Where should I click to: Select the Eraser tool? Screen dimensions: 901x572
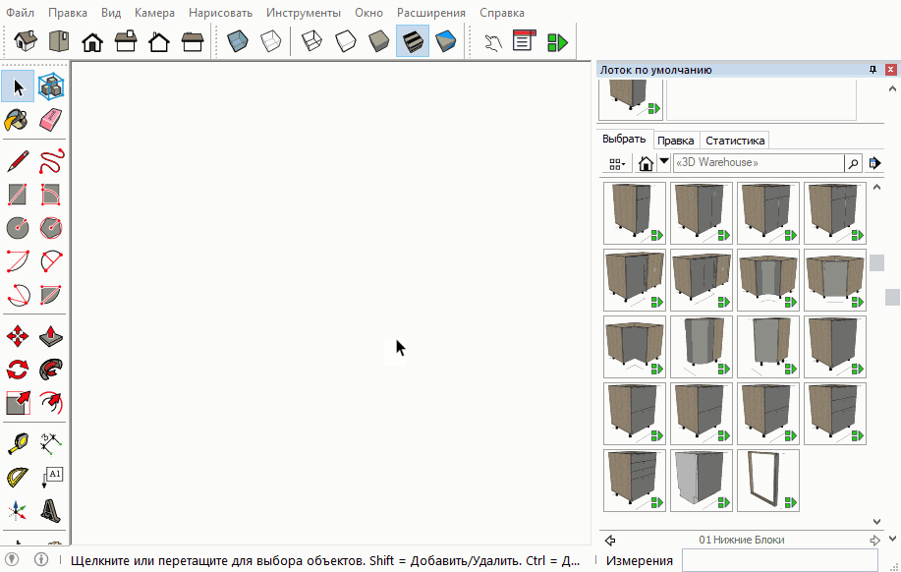coord(51,120)
